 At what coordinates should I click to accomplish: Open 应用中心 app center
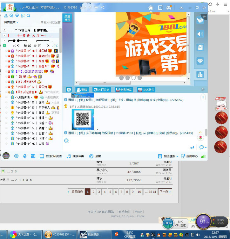(x=189, y=156)
